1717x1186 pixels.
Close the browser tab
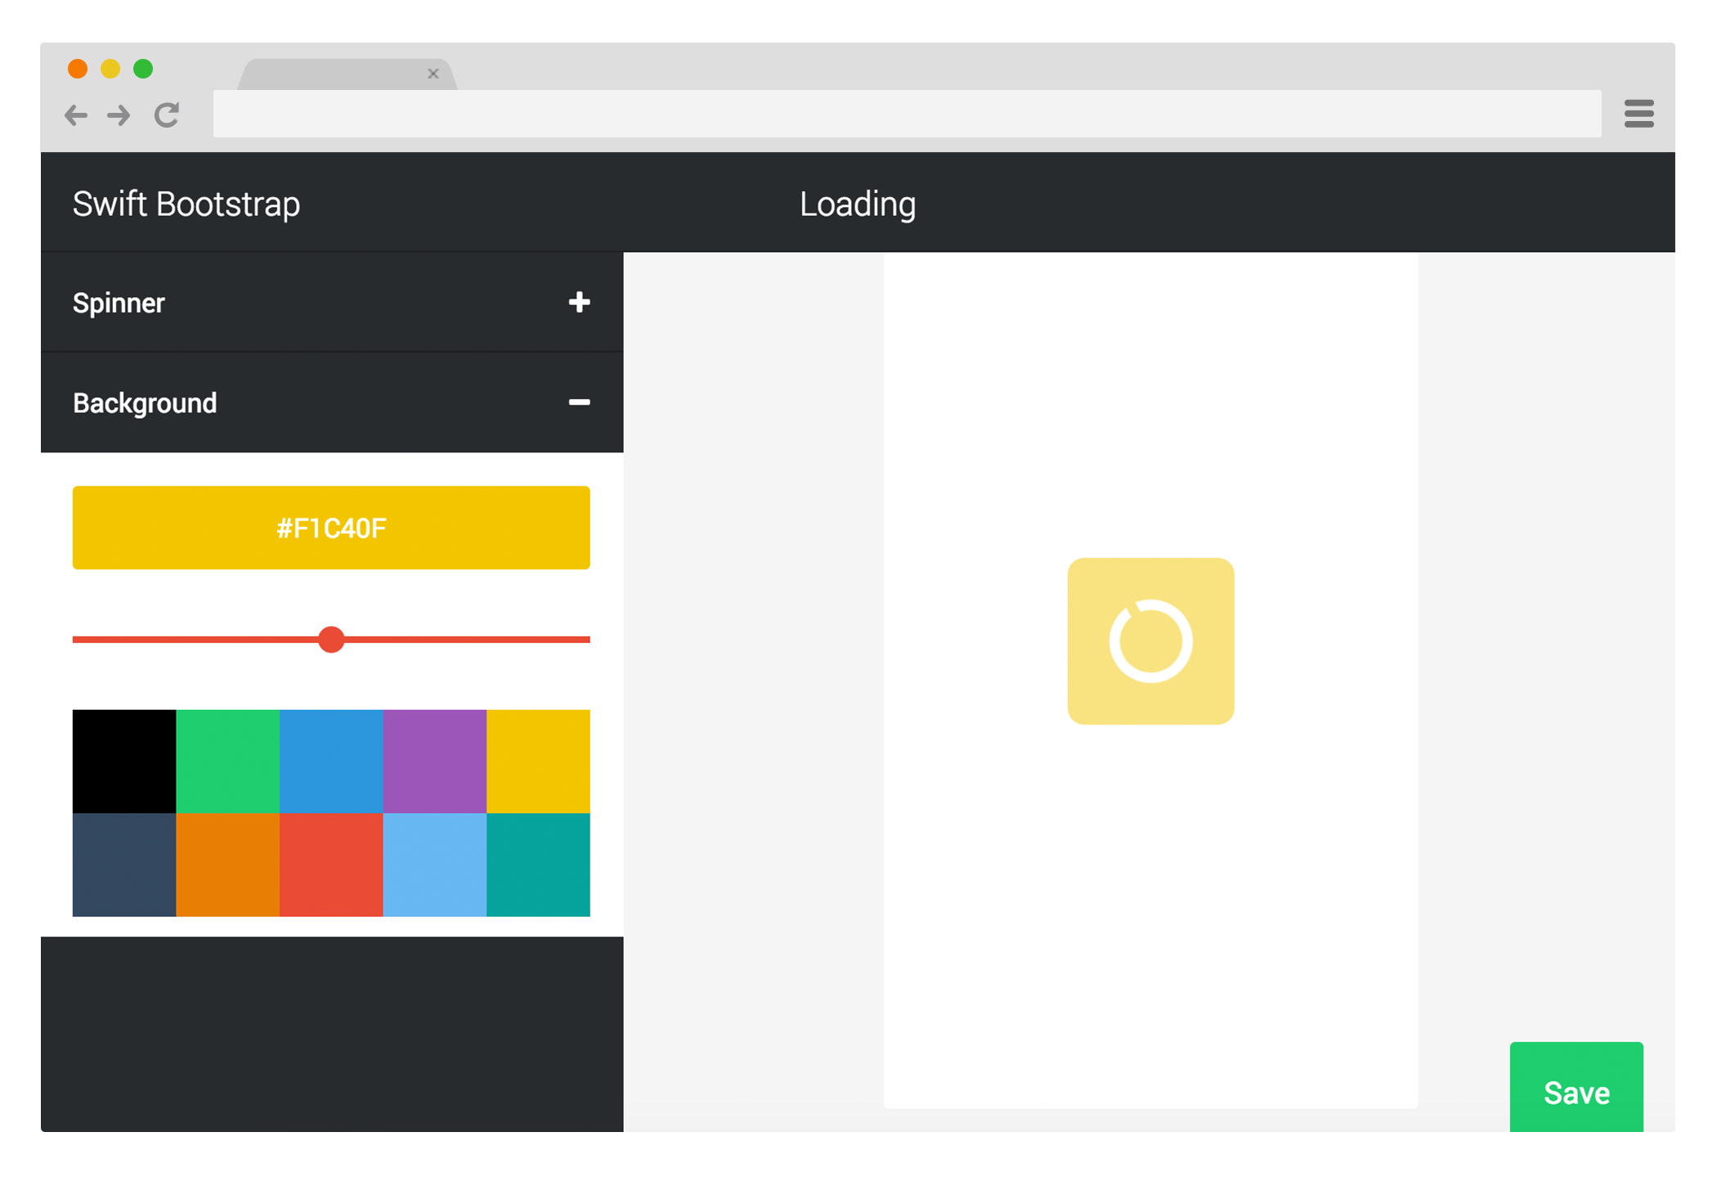point(433,74)
